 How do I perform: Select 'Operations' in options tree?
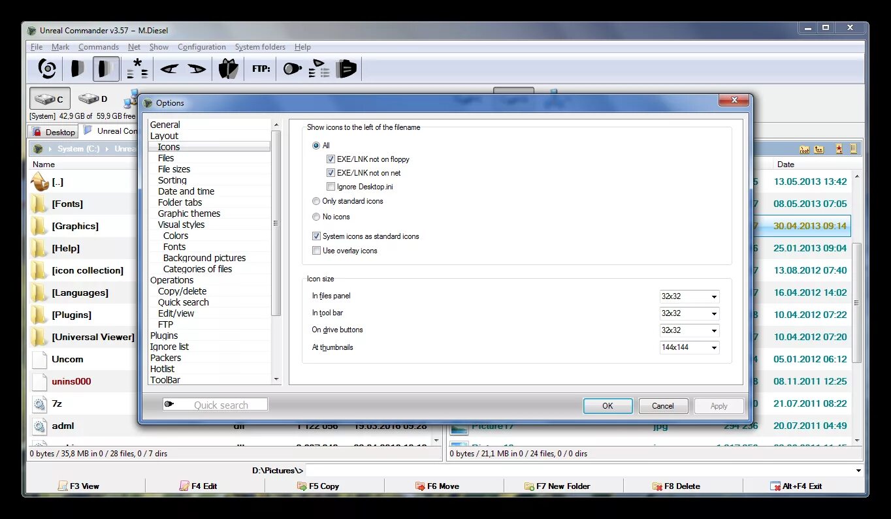(x=172, y=280)
